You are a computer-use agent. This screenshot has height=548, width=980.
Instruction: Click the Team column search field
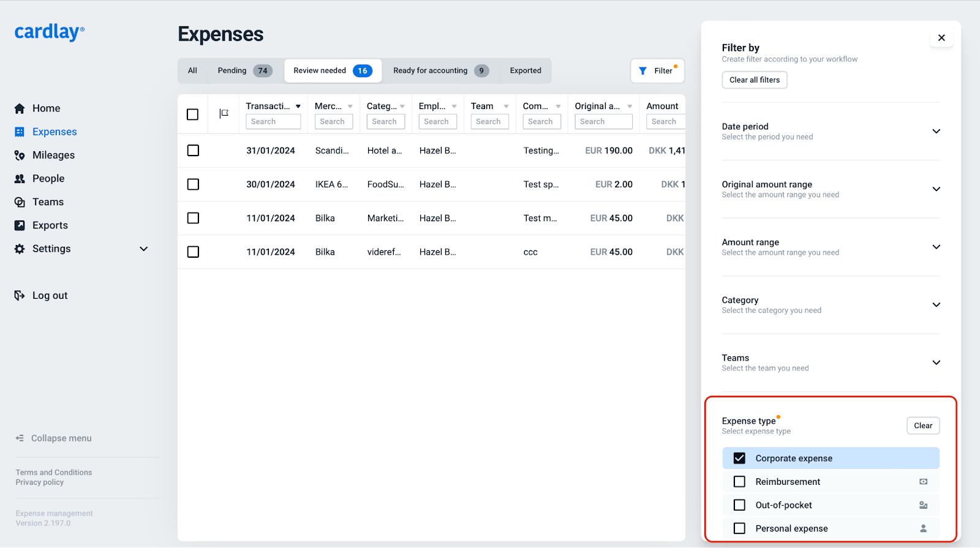(490, 122)
